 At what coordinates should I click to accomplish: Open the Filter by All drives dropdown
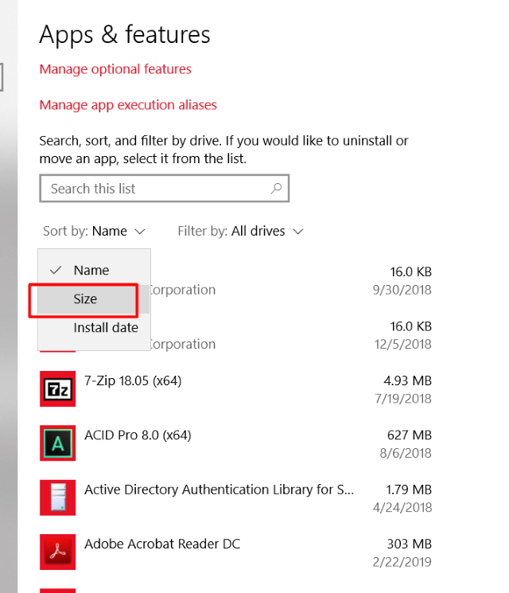241,231
